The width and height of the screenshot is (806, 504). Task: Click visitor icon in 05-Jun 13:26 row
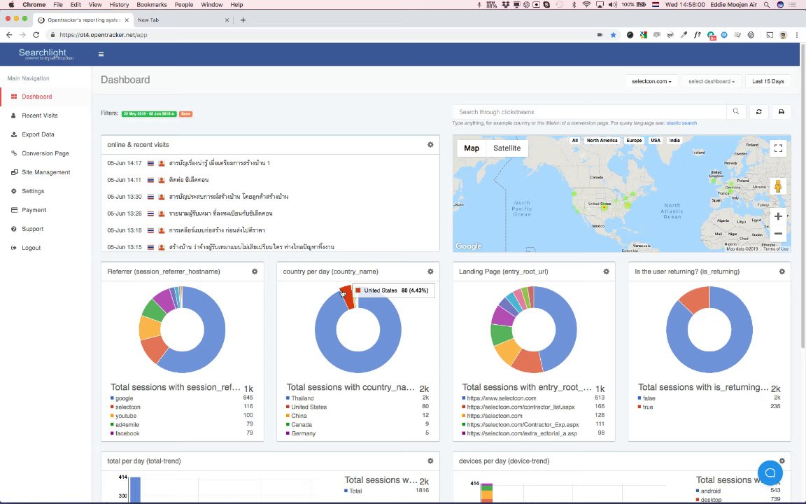pyautogui.click(x=162, y=213)
